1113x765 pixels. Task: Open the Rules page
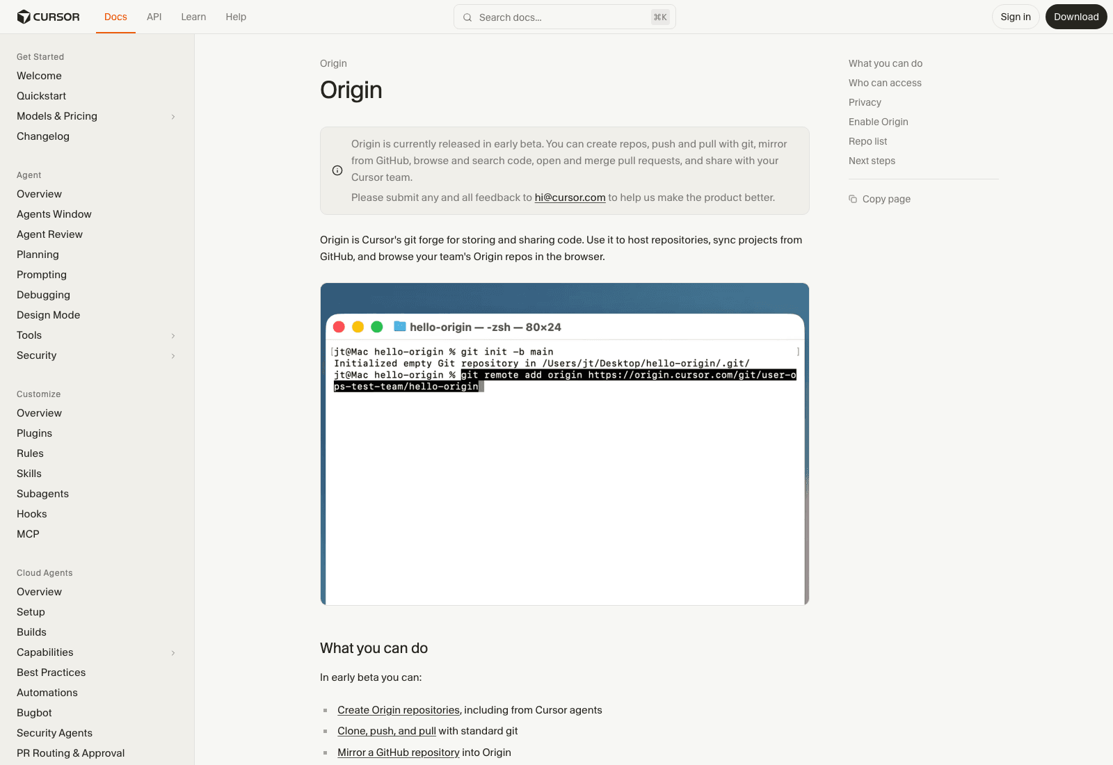30,453
